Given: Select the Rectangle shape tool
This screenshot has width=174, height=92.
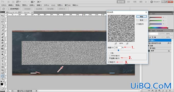Looking at the screenshot, I should click(3, 67).
